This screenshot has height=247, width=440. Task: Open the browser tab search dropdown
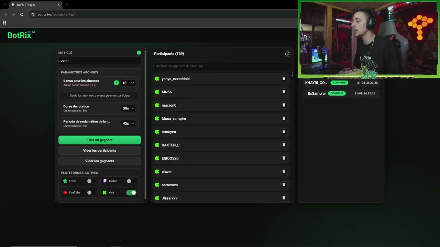[x=4, y=5]
